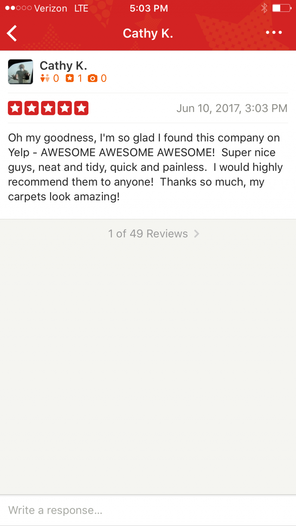The width and height of the screenshot is (296, 526).
Task: Click the orange photo count camera icon
Action: (93, 78)
